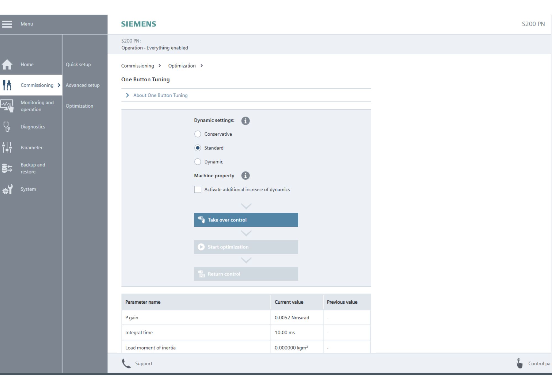Open Advanced setup submenu
This screenshot has width=552, height=390.
point(83,85)
